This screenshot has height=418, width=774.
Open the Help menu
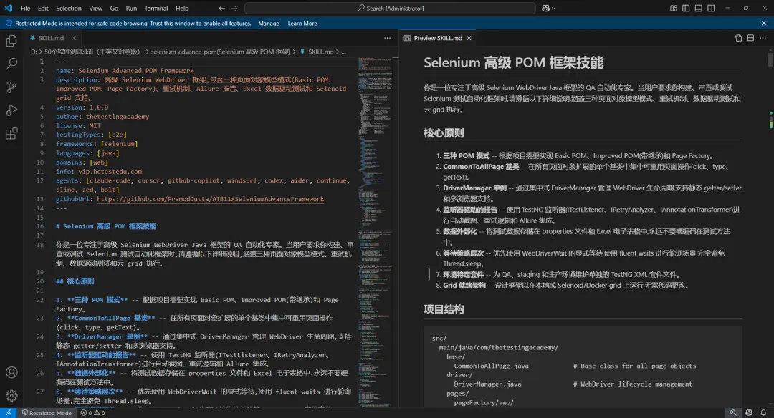tap(182, 9)
